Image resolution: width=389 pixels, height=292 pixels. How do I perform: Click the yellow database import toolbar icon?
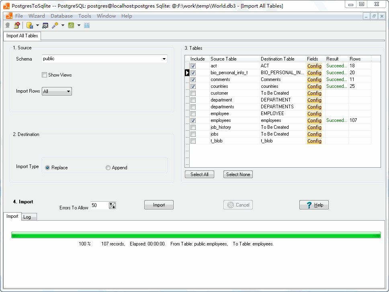click(x=30, y=25)
